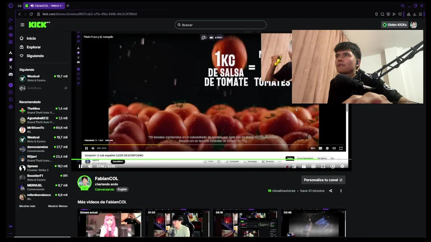Enter fullscreen in Kick player
This screenshot has width=431, height=242.
click(323, 166)
